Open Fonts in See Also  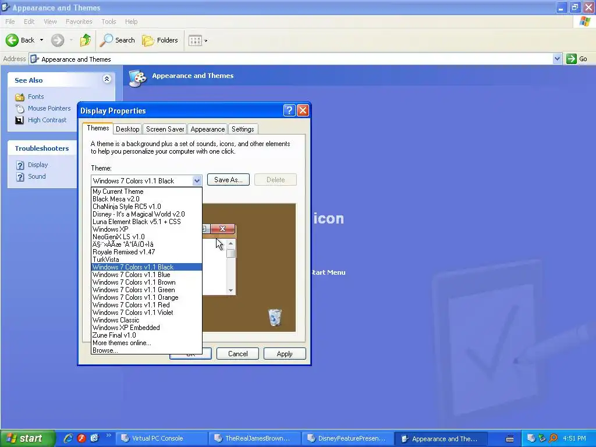(36, 97)
